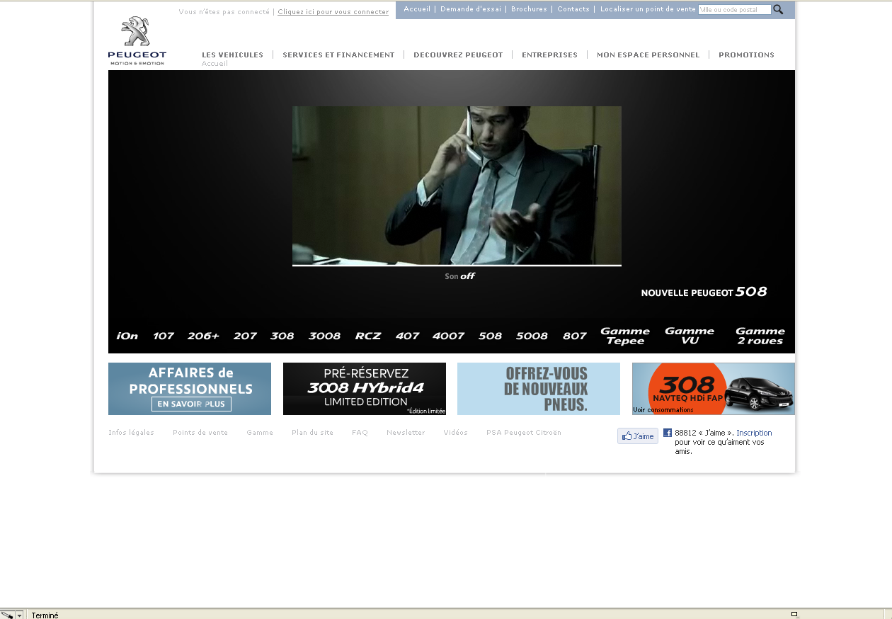Click EN SAVOIR PLUS button
Screen dimensions: 892x619
pyautogui.click(x=191, y=404)
